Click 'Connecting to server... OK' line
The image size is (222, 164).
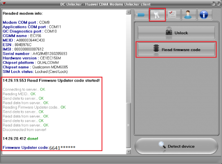pyautogui.click(x=24, y=89)
